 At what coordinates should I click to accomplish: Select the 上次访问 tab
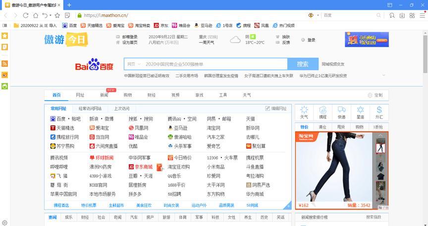click(122, 109)
